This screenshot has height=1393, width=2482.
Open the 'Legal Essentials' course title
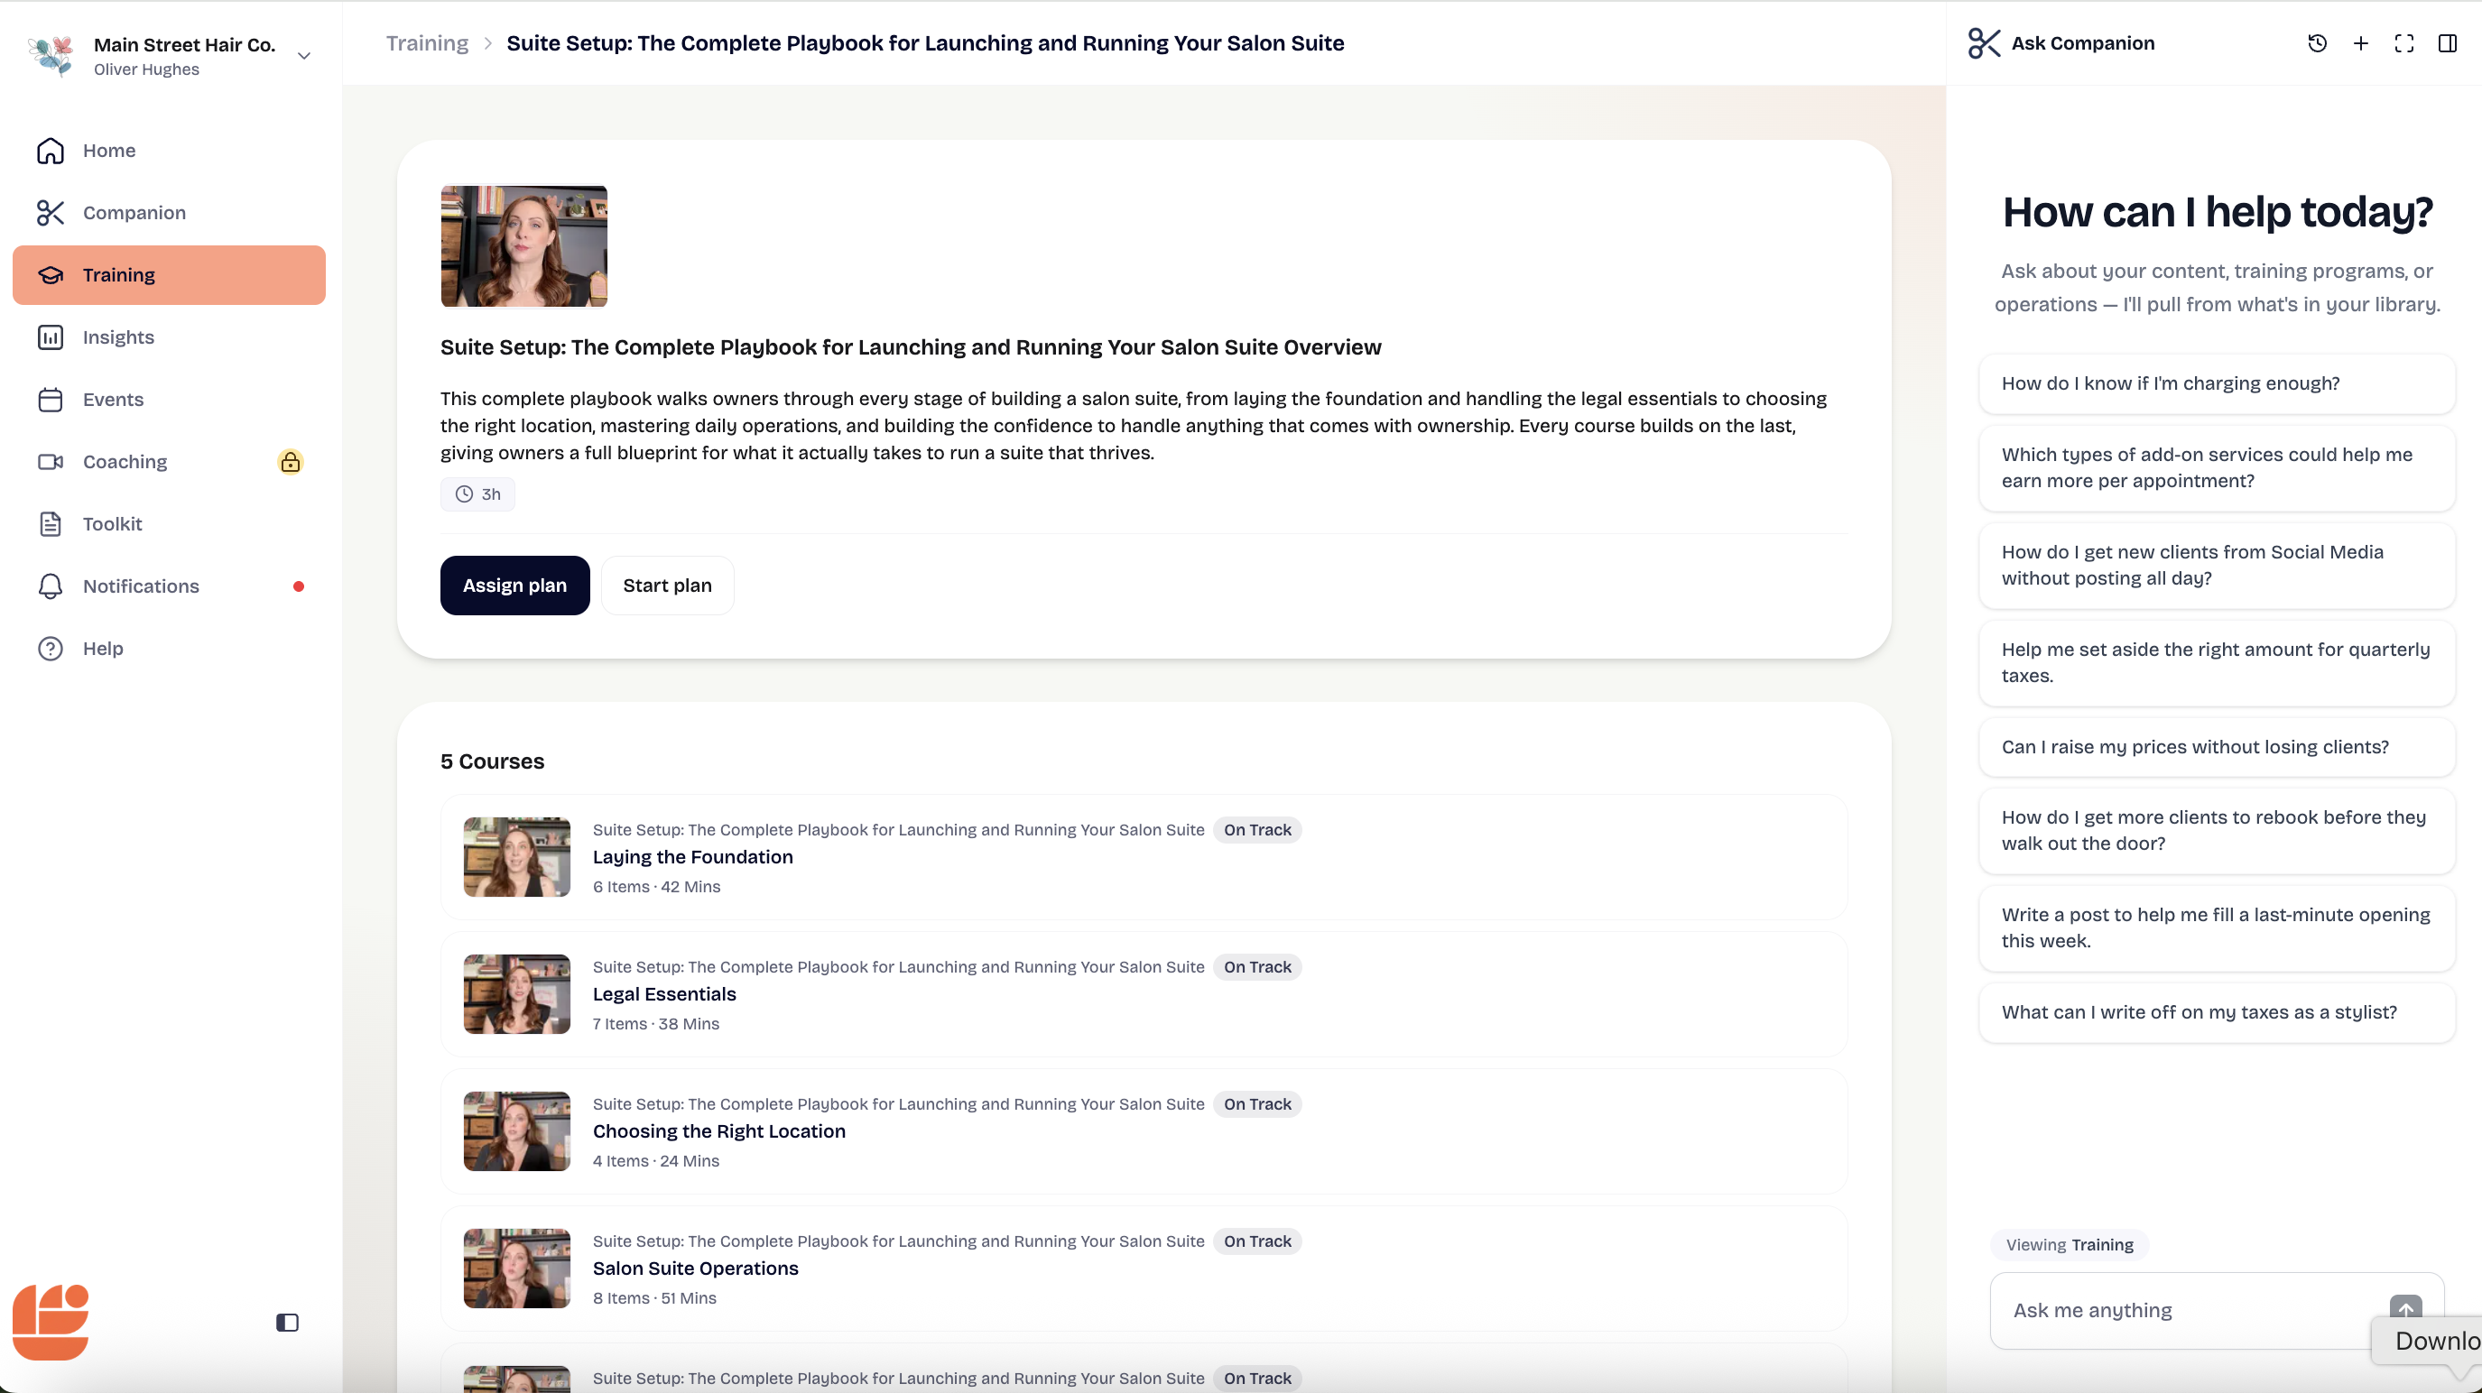(664, 994)
